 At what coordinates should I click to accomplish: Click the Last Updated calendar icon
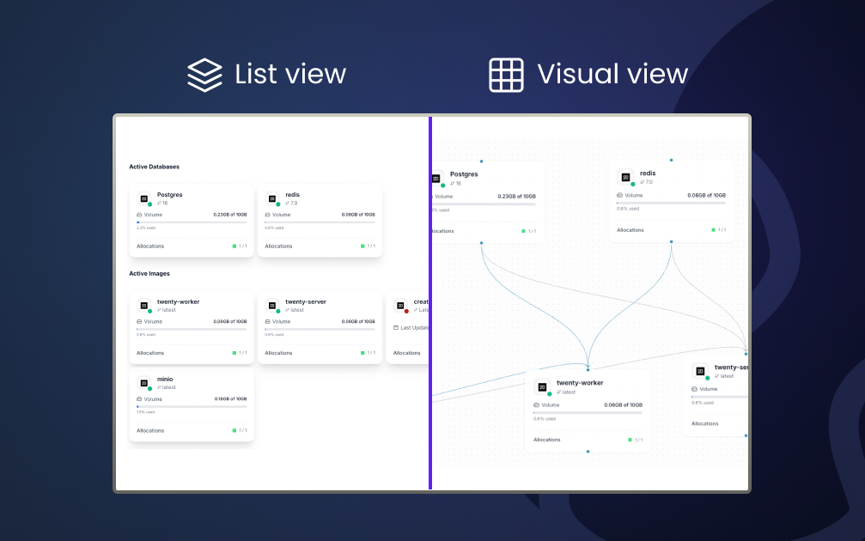(x=395, y=327)
